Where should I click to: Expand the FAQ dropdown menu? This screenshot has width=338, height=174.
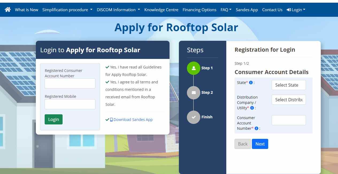(226, 10)
